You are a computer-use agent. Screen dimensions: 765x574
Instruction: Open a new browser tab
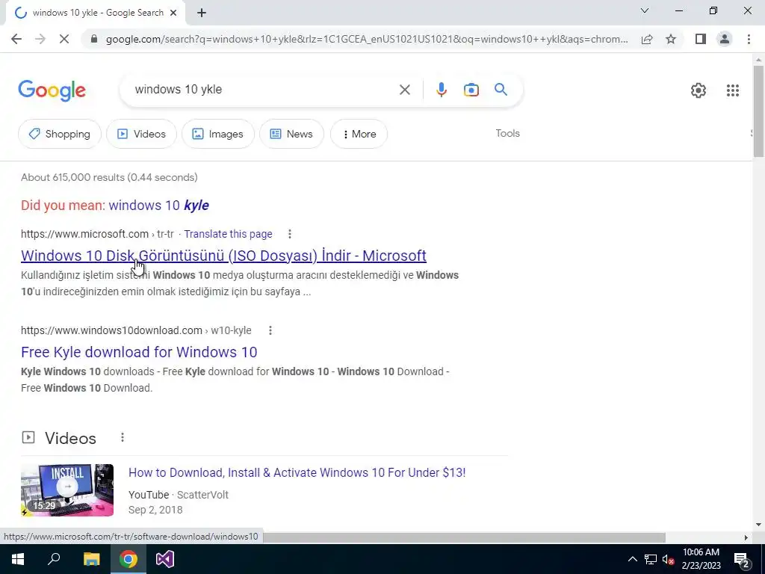202,13
